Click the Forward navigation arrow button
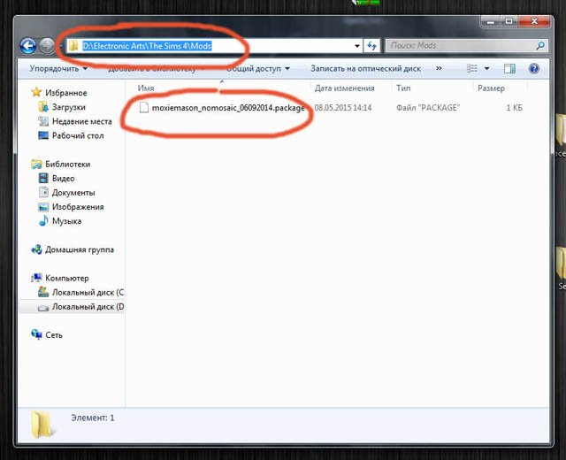Image resolution: width=566 pixels, height=460 pixels. pyautogui.click(x=47, y=45)
